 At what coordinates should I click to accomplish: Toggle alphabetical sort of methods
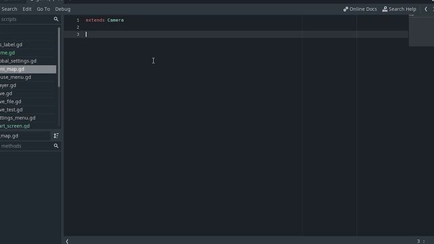pos(56,136)
